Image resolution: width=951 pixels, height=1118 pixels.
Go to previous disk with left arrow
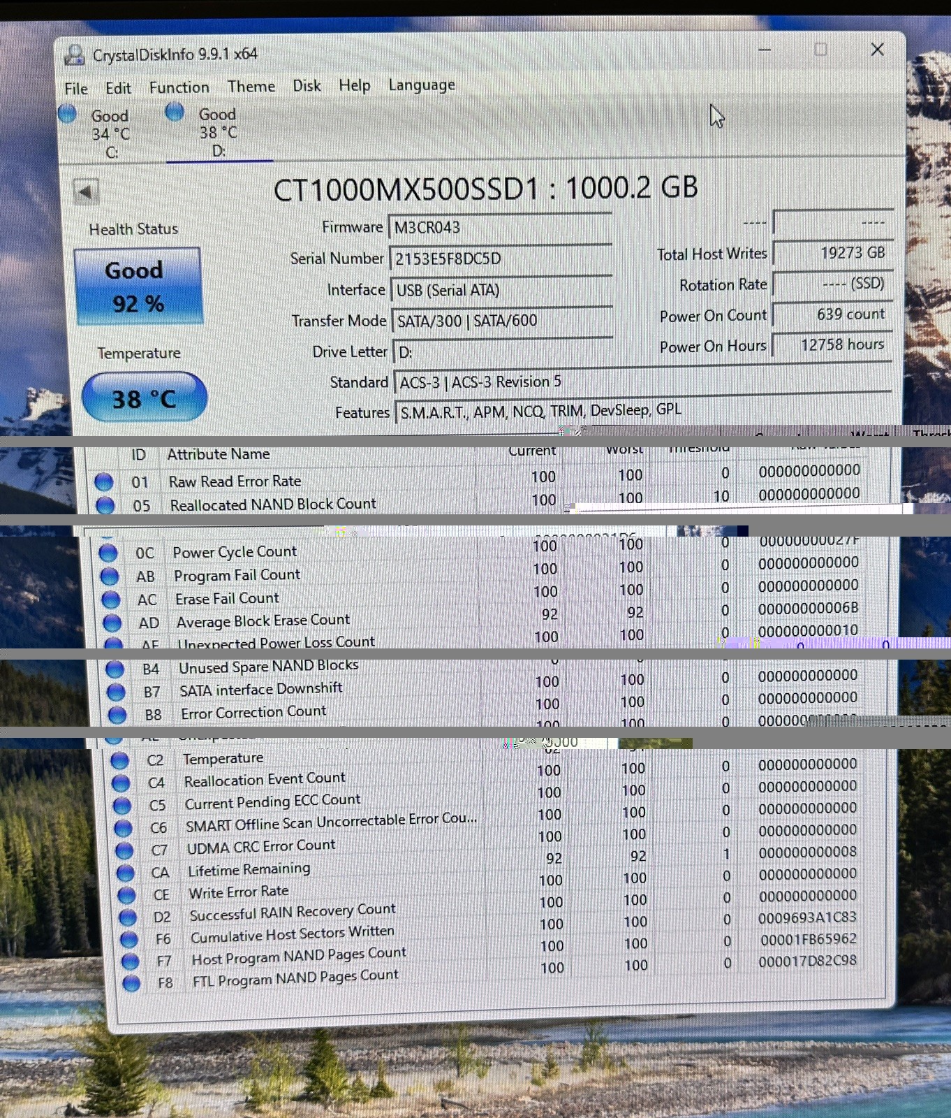click(x=86, y=191)
